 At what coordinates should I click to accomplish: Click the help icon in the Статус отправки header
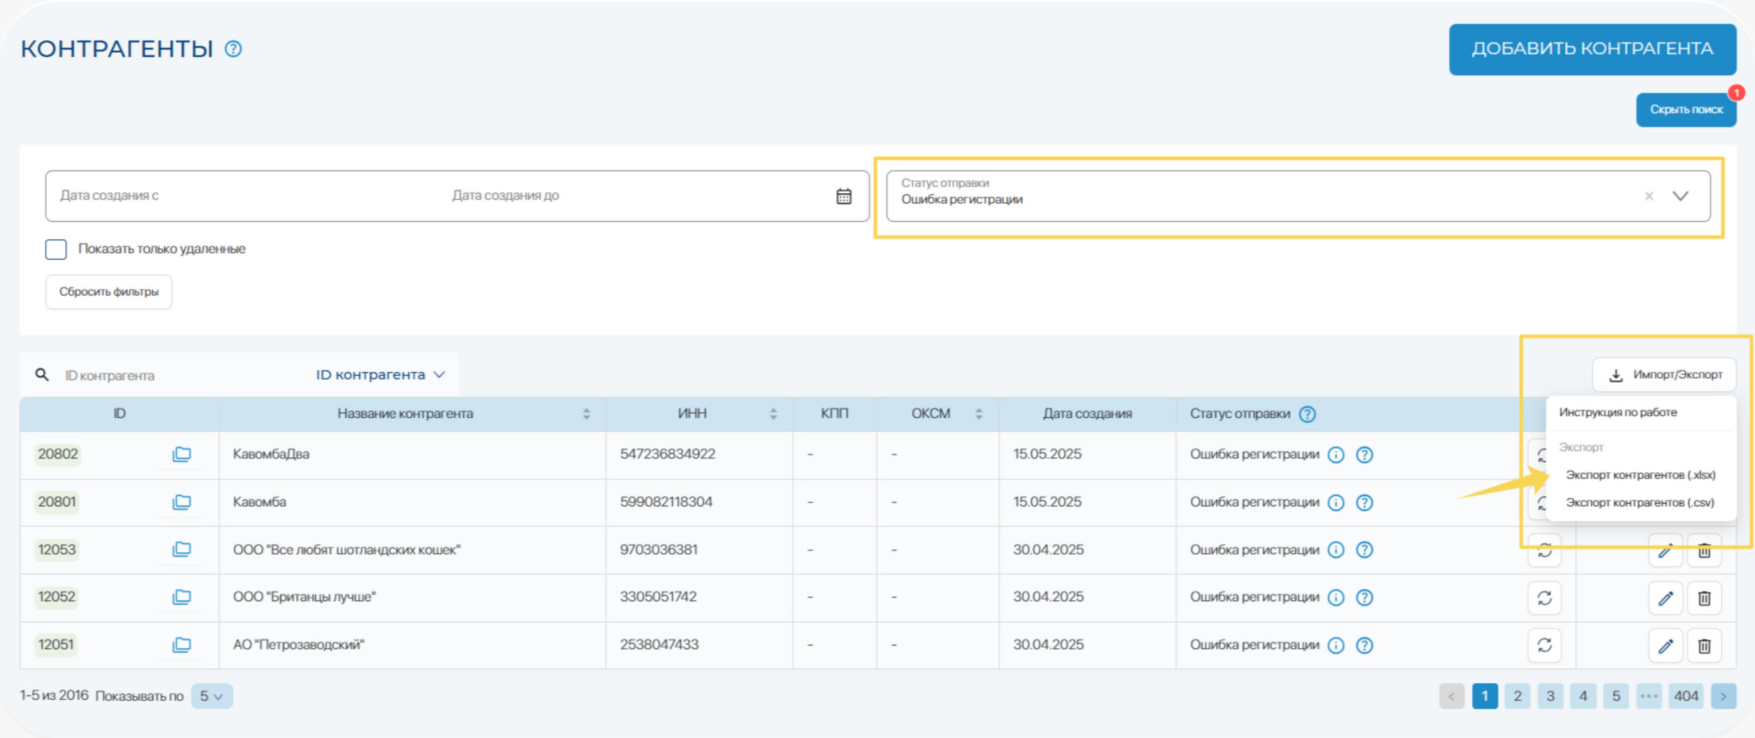pyautogui.click(x=1307, y=414)
